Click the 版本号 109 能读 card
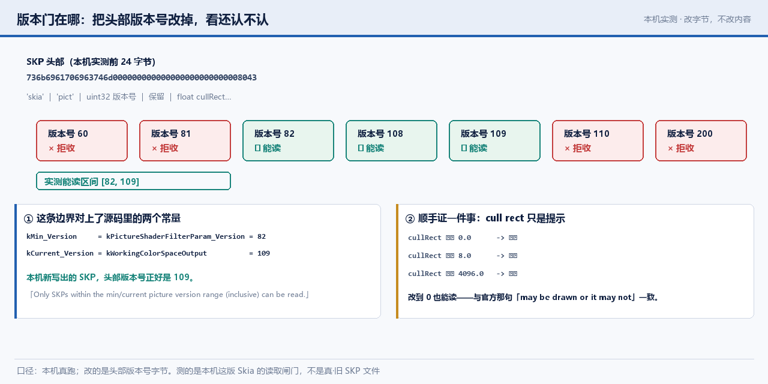 point(494,141)
